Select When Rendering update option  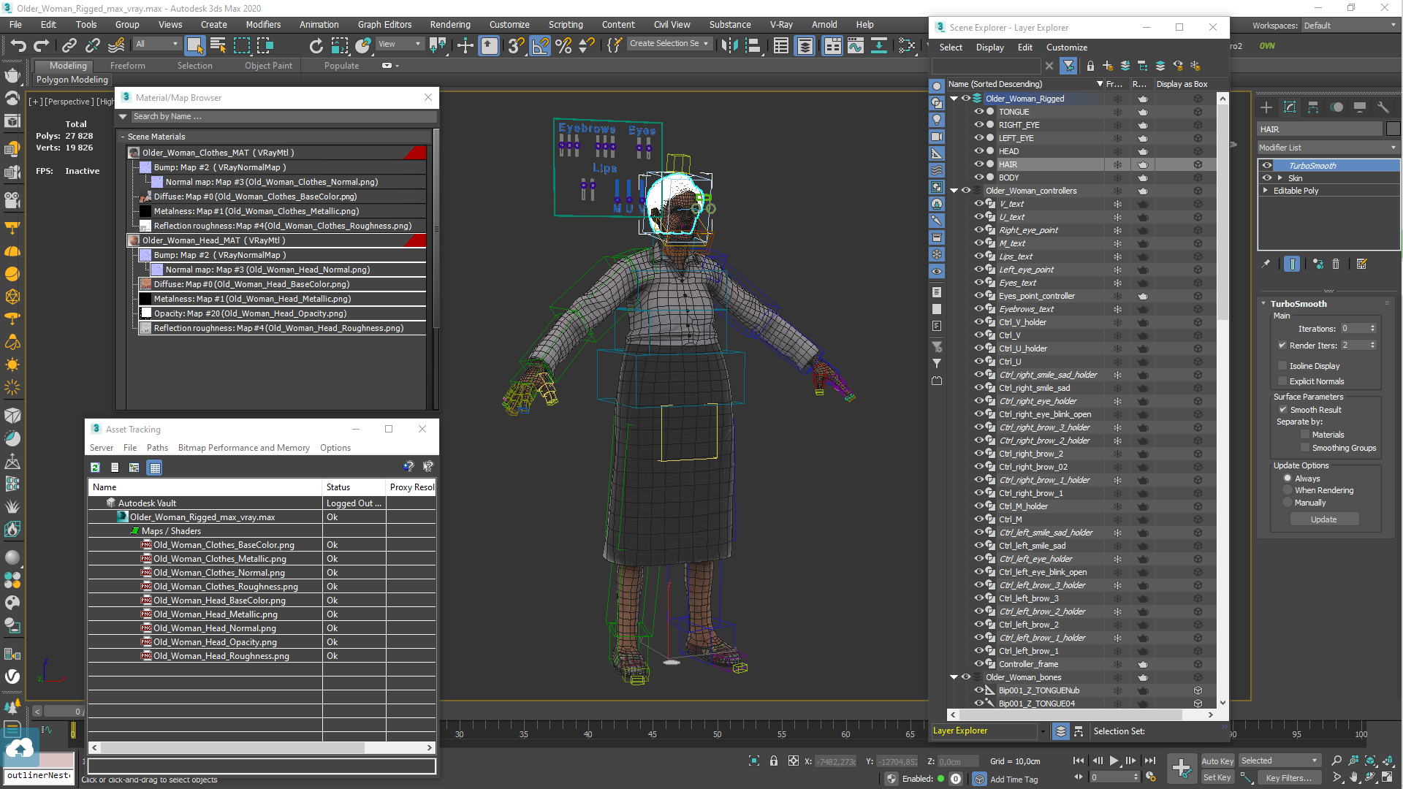point(1288,490)
